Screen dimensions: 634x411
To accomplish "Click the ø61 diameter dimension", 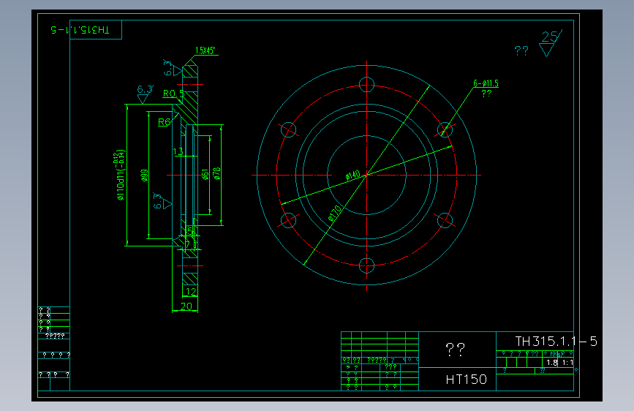I will tap(205, 175).
